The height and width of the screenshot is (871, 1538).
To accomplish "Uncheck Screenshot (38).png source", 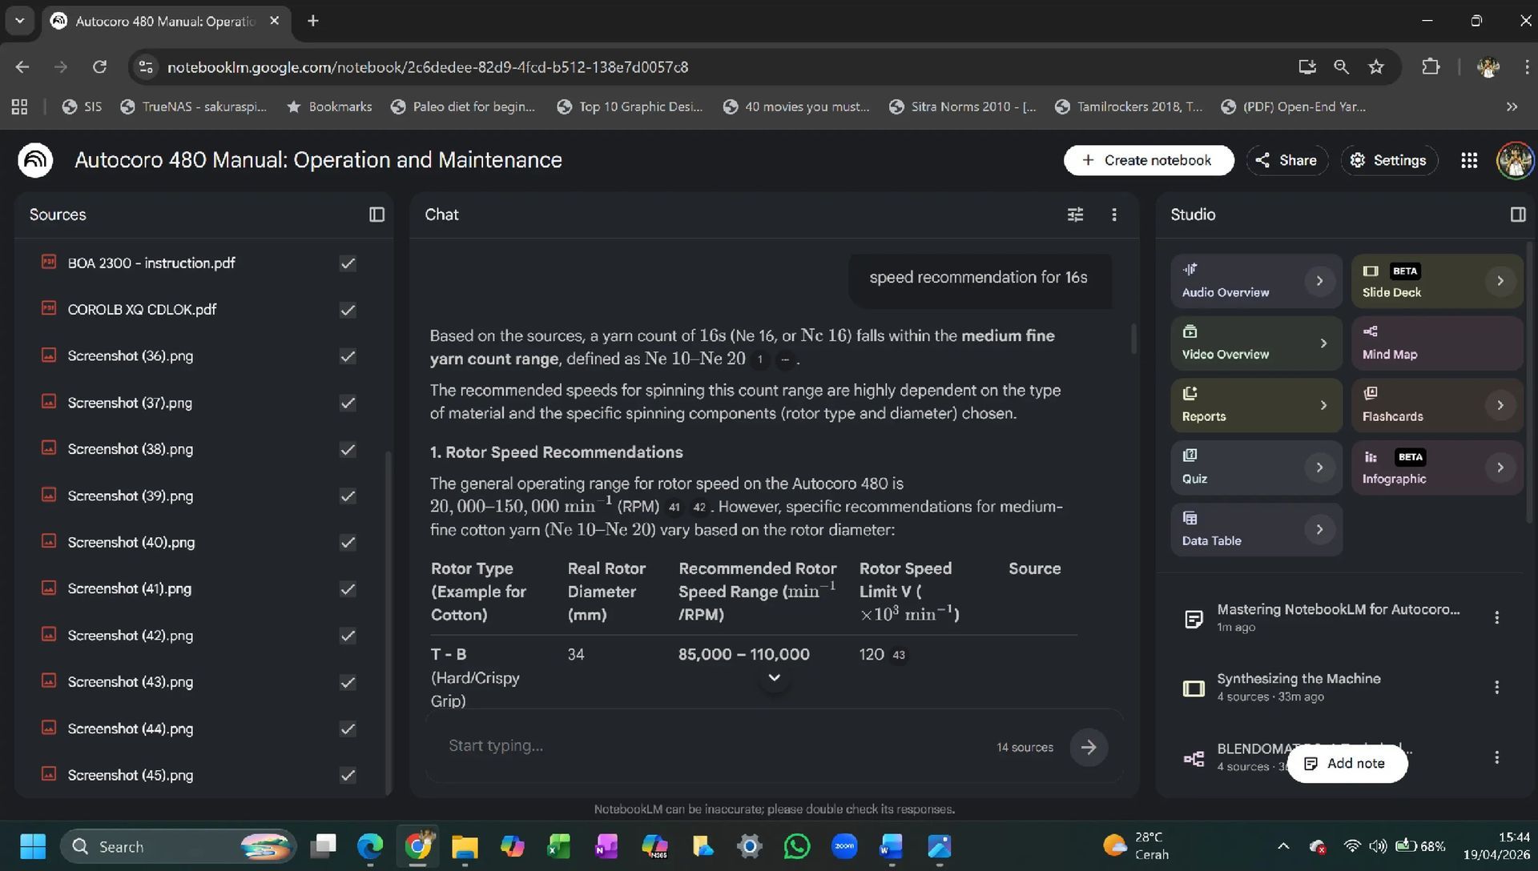I will tap(348, 449).
